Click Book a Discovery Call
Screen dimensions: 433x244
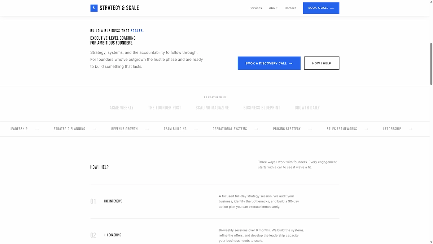point(269,63)
